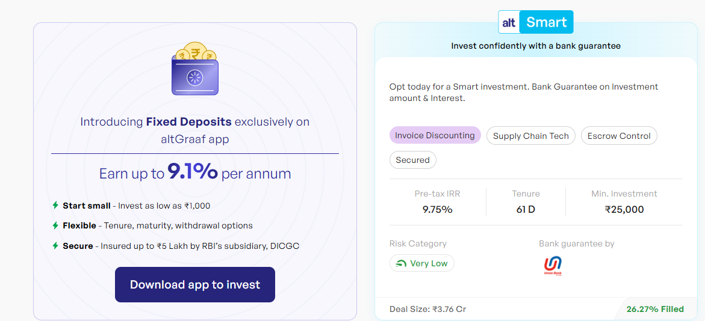Click the 9.1% per annum heading

194,173
